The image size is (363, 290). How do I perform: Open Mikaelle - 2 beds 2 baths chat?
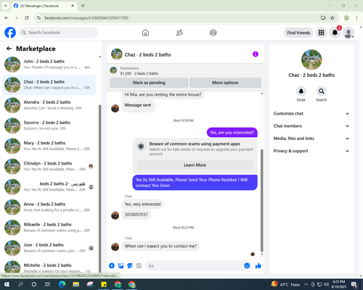tap(49, 228)
